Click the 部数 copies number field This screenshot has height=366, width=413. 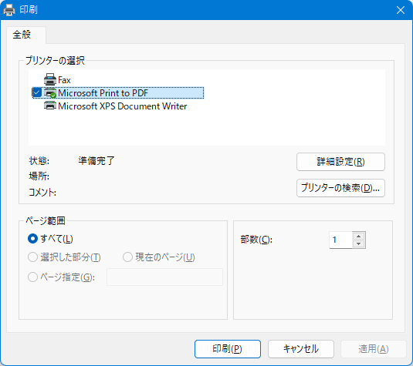click(x=341, y=240)
